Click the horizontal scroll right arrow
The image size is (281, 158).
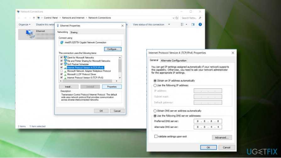pos(117,81)
